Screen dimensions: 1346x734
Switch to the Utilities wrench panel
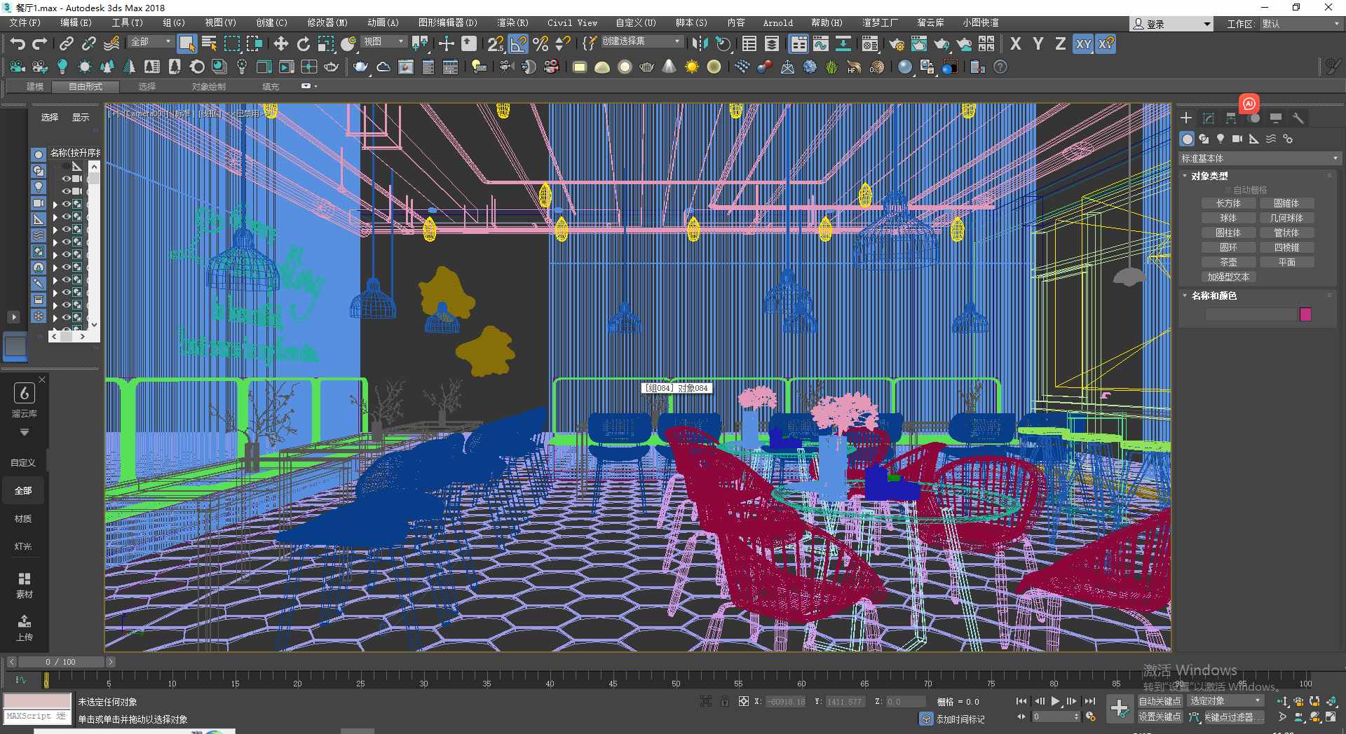pos(1298,118)
